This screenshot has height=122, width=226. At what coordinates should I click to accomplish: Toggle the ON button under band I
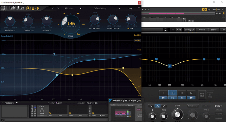pyautogui.click(x=163, y=98)
